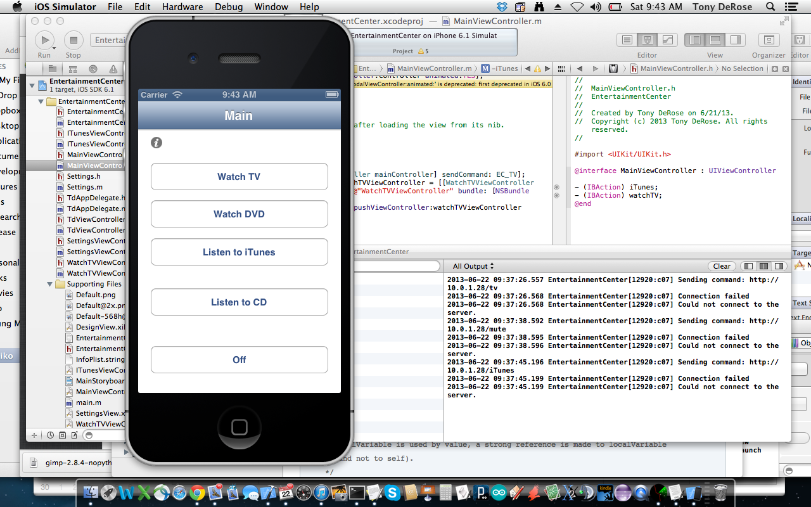Screen dimensions: 811x507
Task: Close the assistant editor pane
Action: 785,68
